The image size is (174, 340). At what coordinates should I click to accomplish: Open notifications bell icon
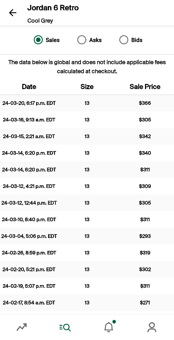[109, 327]
